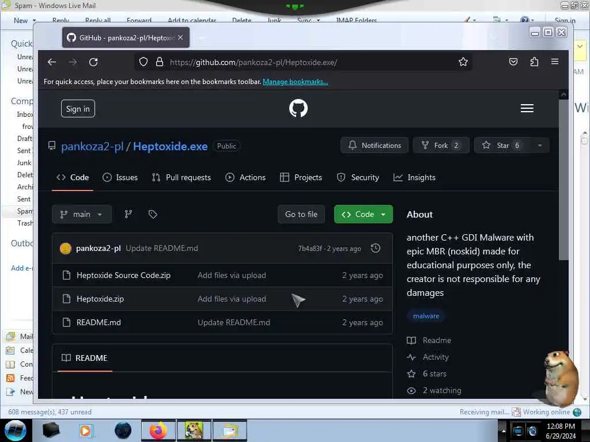This screenshot has width=590, height=442.
Task: View branches via the branch icon
Action: coord(128,214)
